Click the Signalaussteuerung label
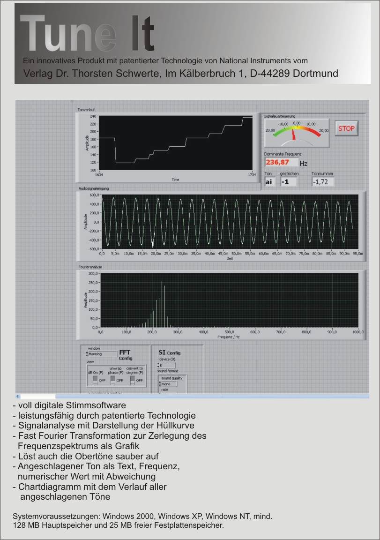Screen dimensions: 380x540 [279, 116]
